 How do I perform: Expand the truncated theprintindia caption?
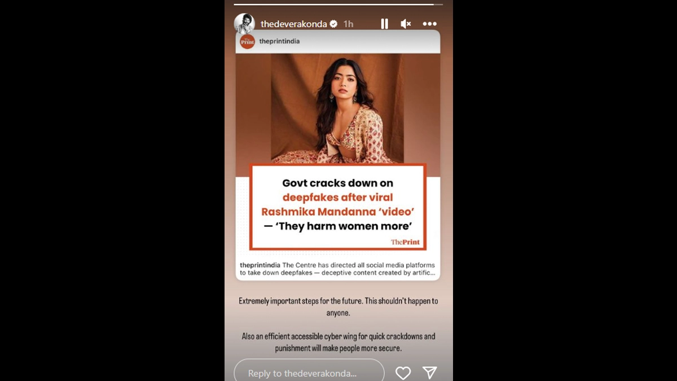337,269
